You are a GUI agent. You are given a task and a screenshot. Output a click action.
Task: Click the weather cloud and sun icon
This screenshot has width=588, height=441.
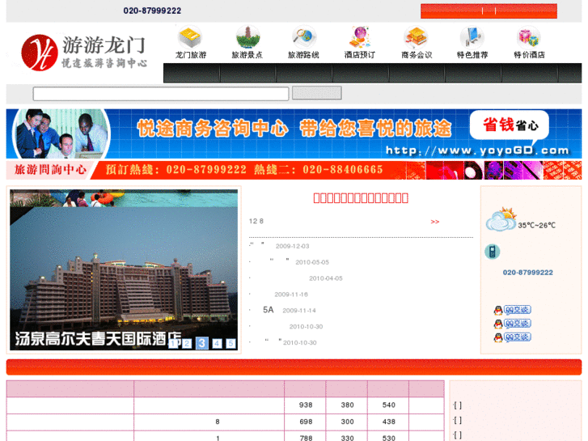[501, 219]
